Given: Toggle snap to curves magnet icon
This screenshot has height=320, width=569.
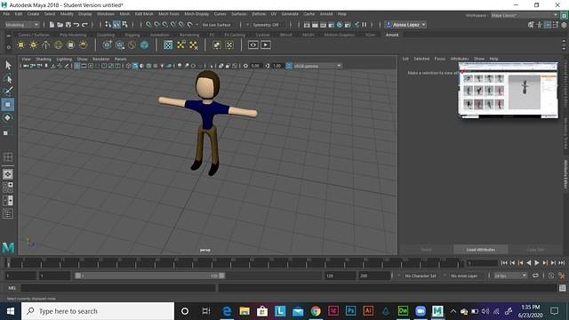Looking at the screenshot, I should click(x=156, y=25).
